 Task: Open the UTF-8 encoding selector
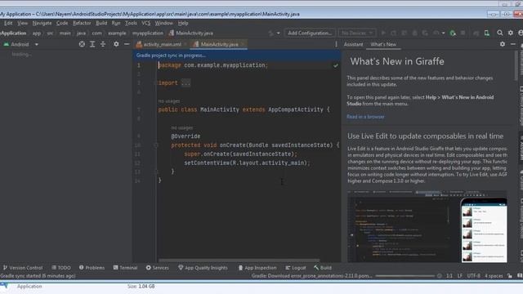tap(474, 276)
